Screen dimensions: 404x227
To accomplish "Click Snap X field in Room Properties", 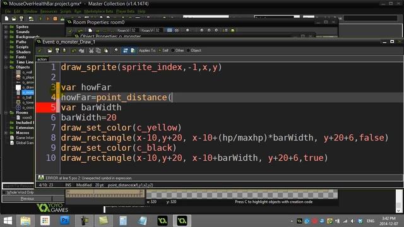I will [x=134, y=30].
